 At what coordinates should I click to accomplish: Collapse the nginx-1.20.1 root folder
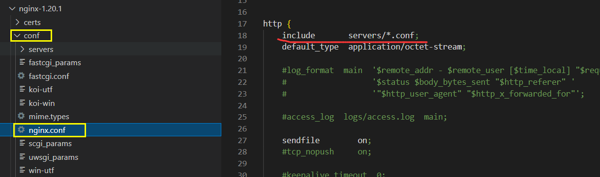(12, 9)
